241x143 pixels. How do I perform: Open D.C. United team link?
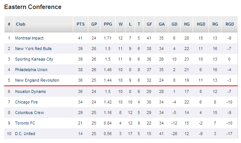click(25, 134)
